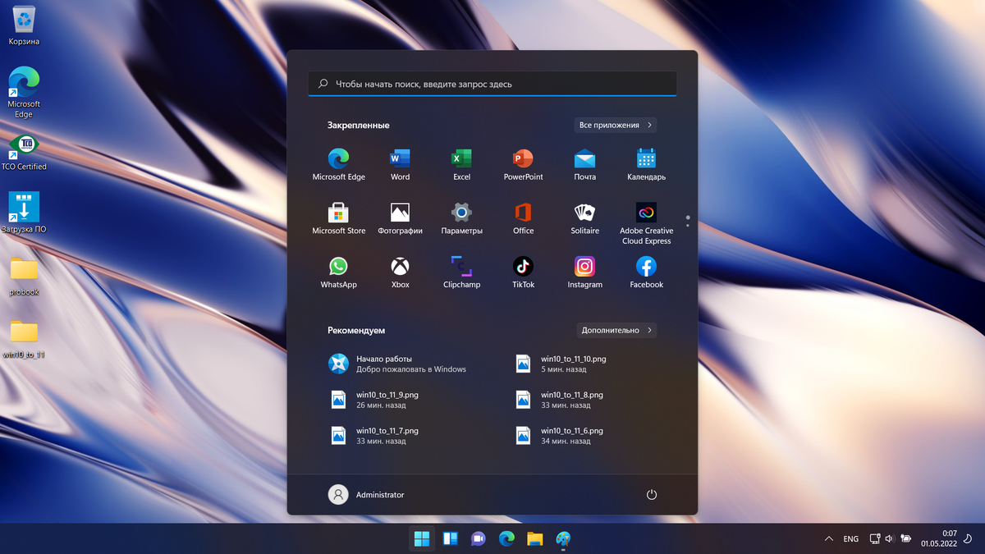Open File Explorer from the taskbar
Image resolution: width=985 pixels, height=554 pixels.
[x=535, y=538]
